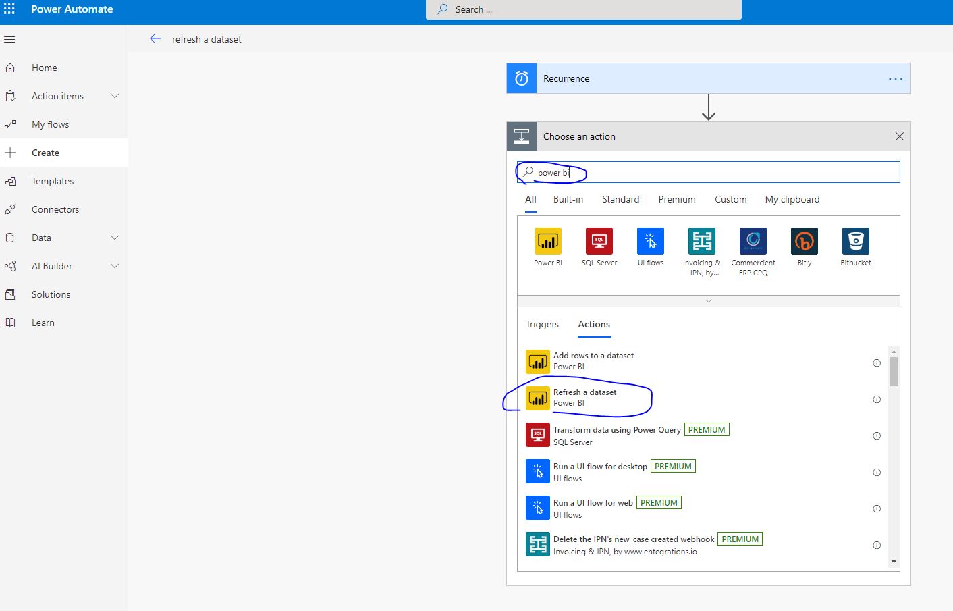Click the Solutions icon in sidebar
This screenshot has height=611, width=953.
10,294
